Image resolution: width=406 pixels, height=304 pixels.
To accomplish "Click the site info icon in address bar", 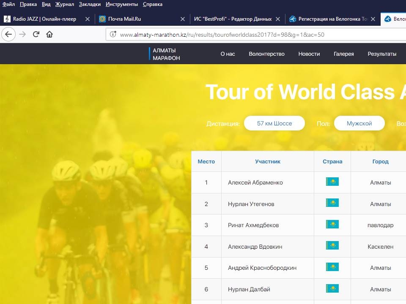I will 113,34.
